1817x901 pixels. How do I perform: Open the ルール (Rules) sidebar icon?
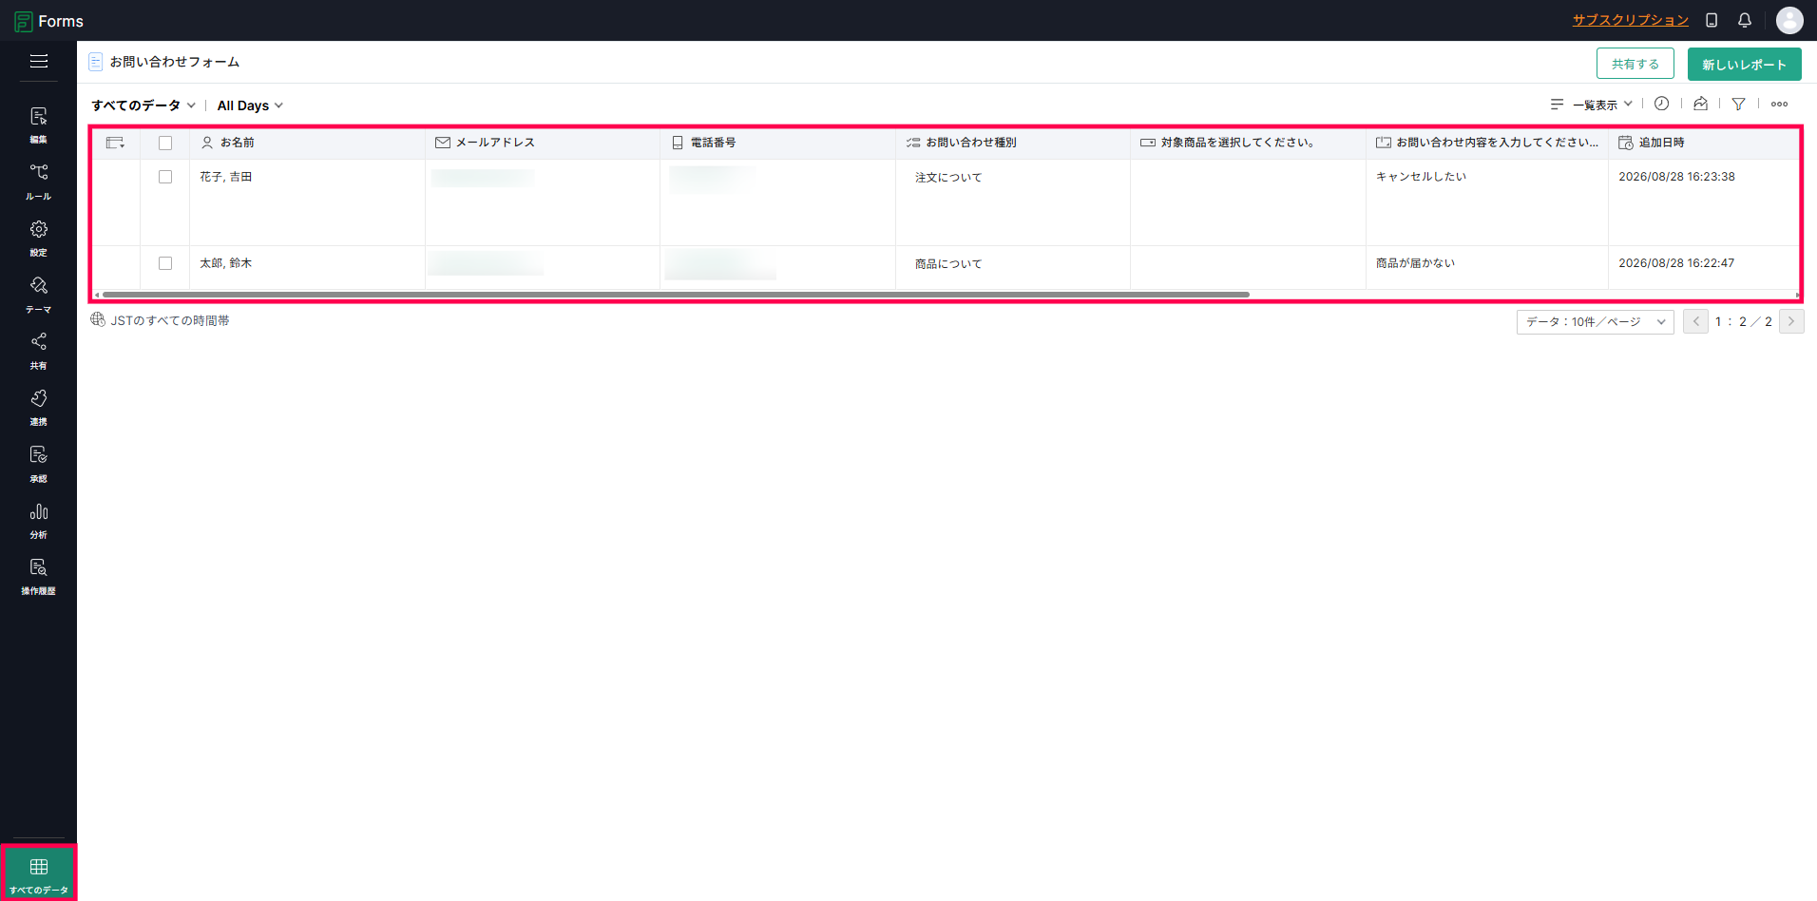point(38,181)
